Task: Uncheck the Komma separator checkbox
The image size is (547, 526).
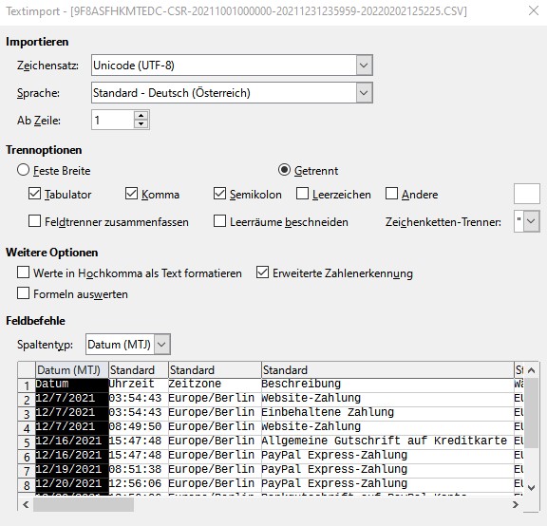Action: pos(131,194)
